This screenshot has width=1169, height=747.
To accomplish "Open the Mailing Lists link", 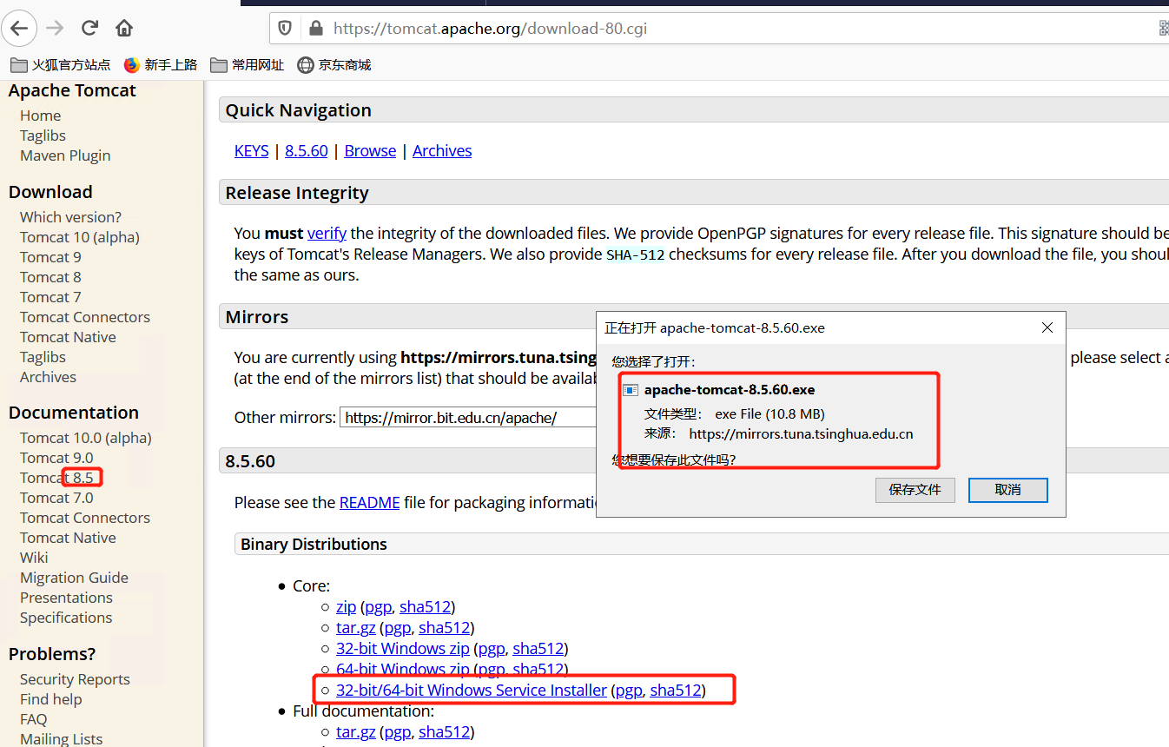I will 62,738.
